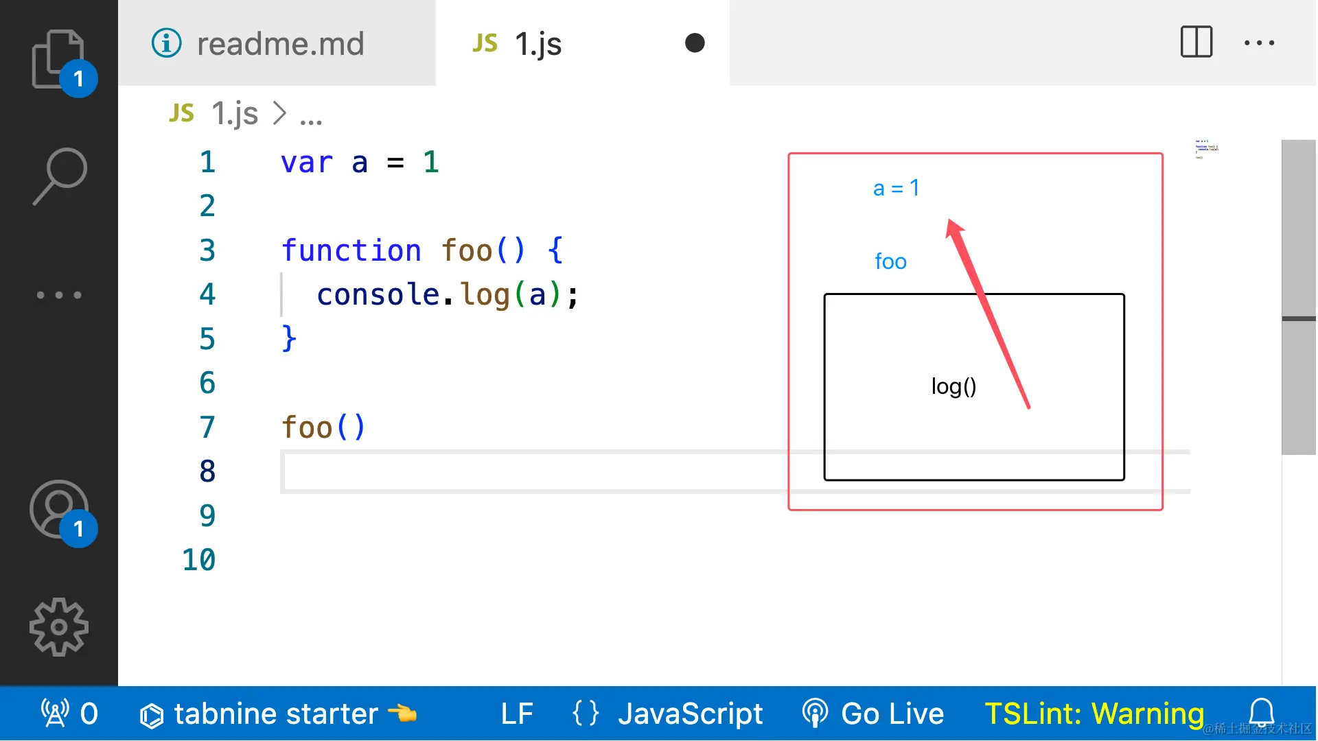This screenshot has height=741, width=1318.
Task: Click the unsaved dot on 1.js tab
Action: coord(695,43)
